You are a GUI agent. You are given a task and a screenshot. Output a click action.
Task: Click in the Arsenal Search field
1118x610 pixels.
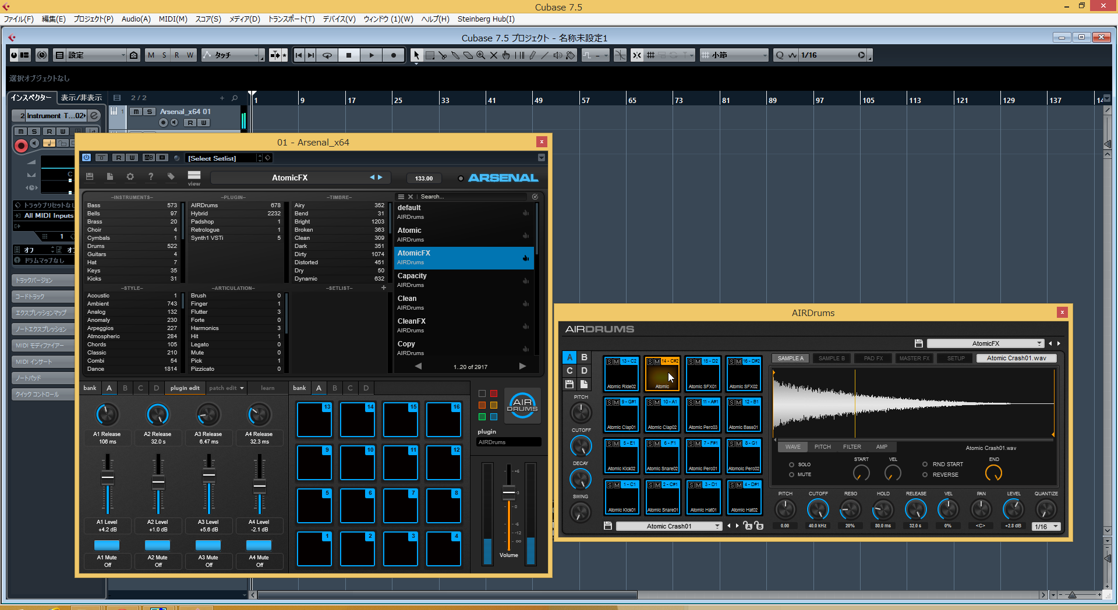(x=472, y=197)
